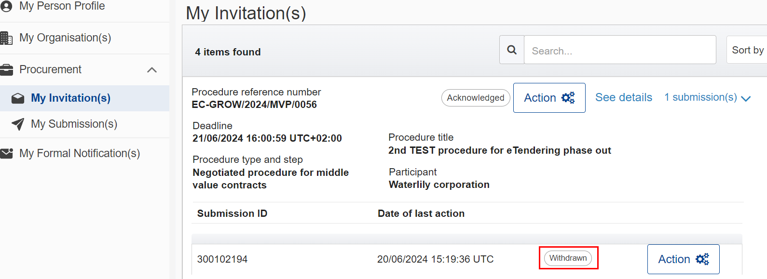Screen dimensions: 767x279
Task: Click the open envelope icon for My Invitation(s)
Action: click(18, 98)
